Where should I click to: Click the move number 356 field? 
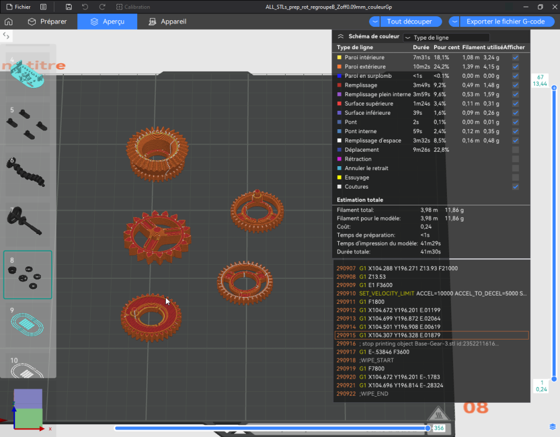439,428
